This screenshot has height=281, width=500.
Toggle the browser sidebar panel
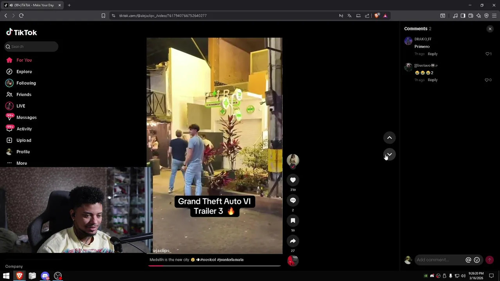(x=463, y=16)
